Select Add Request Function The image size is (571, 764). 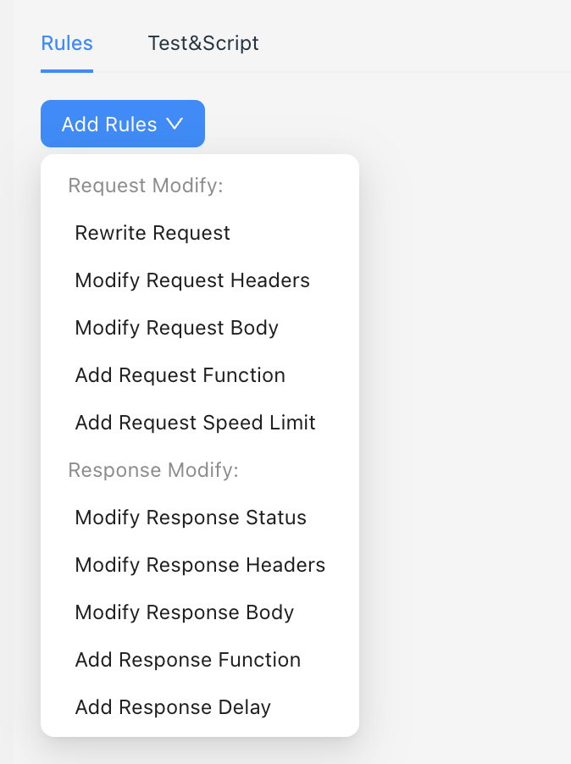180,375
